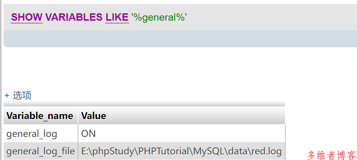The image size is (357, 160).
Task: Click the gradient strip above table headers
Action: (144, 104)
